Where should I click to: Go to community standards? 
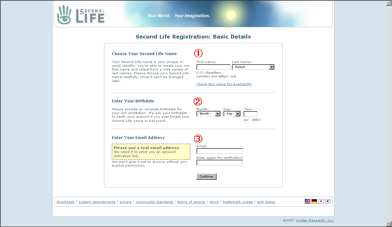coord(154,202)
